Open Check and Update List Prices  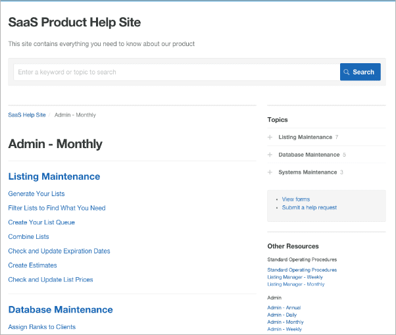[51, 280]
